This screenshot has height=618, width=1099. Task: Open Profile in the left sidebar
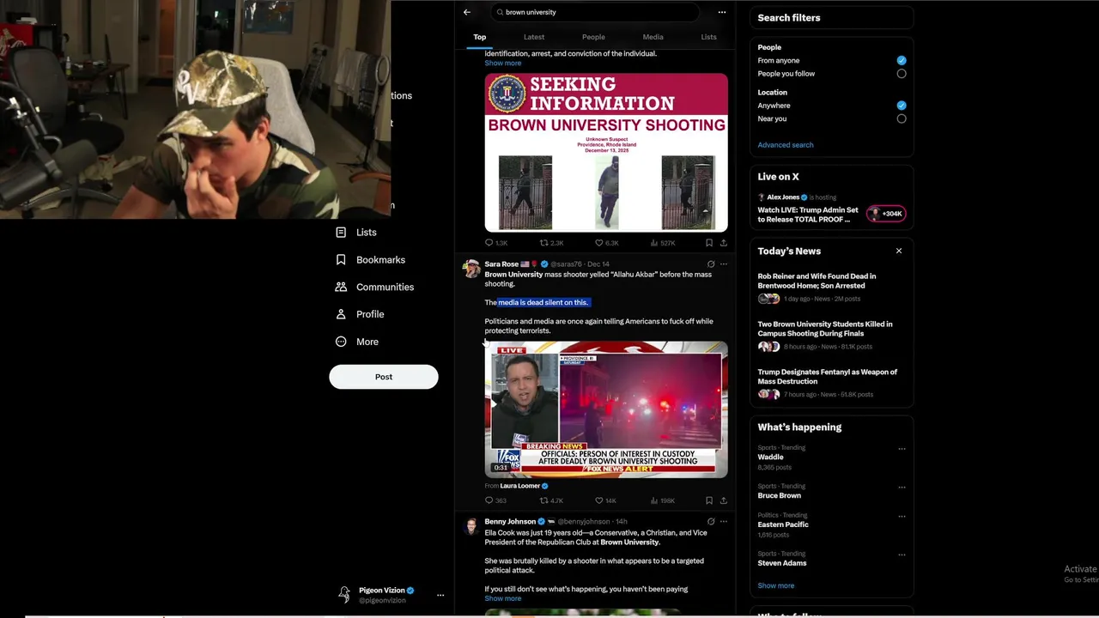360,315
